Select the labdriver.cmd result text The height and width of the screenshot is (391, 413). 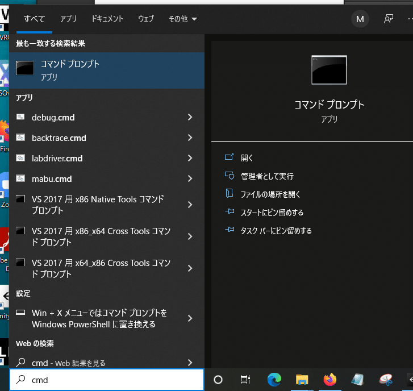57,159
